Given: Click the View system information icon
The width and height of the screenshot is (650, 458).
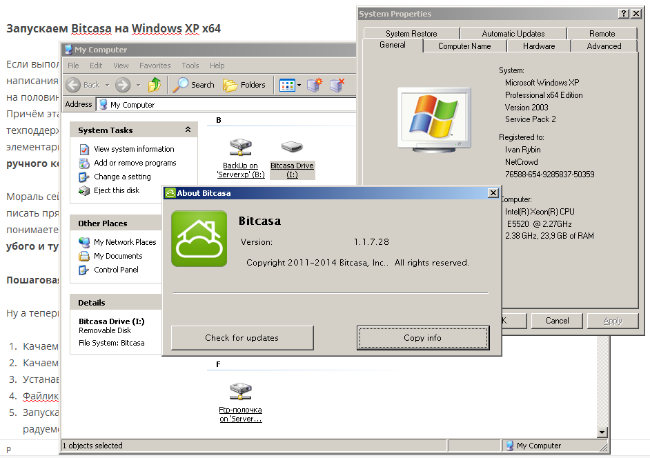Looking at the screenshot, I should [x=85, y=149].
